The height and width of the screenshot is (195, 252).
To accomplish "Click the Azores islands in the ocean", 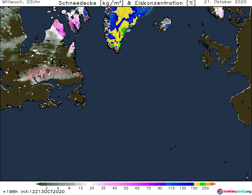I will click(x=178, y=148).
